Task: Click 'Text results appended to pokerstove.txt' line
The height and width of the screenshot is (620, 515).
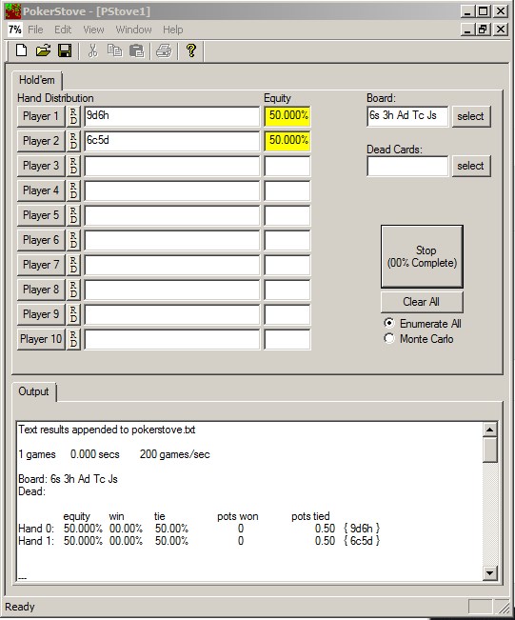Action: click(x=107, y=430)
